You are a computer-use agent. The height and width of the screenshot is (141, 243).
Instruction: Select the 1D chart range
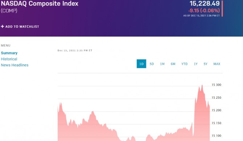click(x=141, y=64)
